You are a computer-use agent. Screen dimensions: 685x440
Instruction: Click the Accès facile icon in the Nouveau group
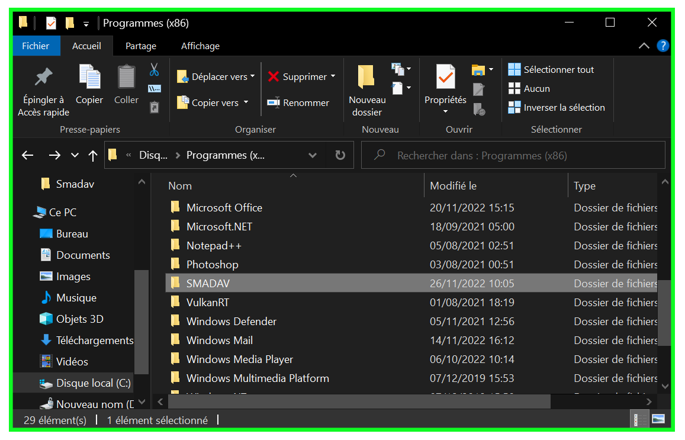point(397,88)
